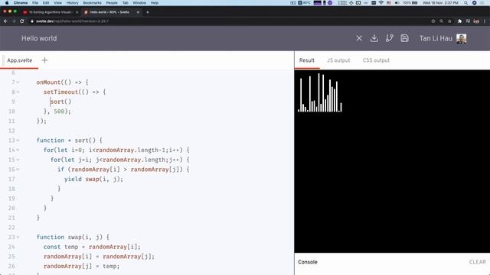Fold the sort function at line 13
The width and height of the screenshot is (490, 275).
point(18,141)
